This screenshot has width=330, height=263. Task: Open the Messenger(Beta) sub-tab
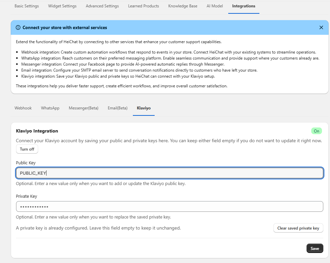click(x=84, y=108)
